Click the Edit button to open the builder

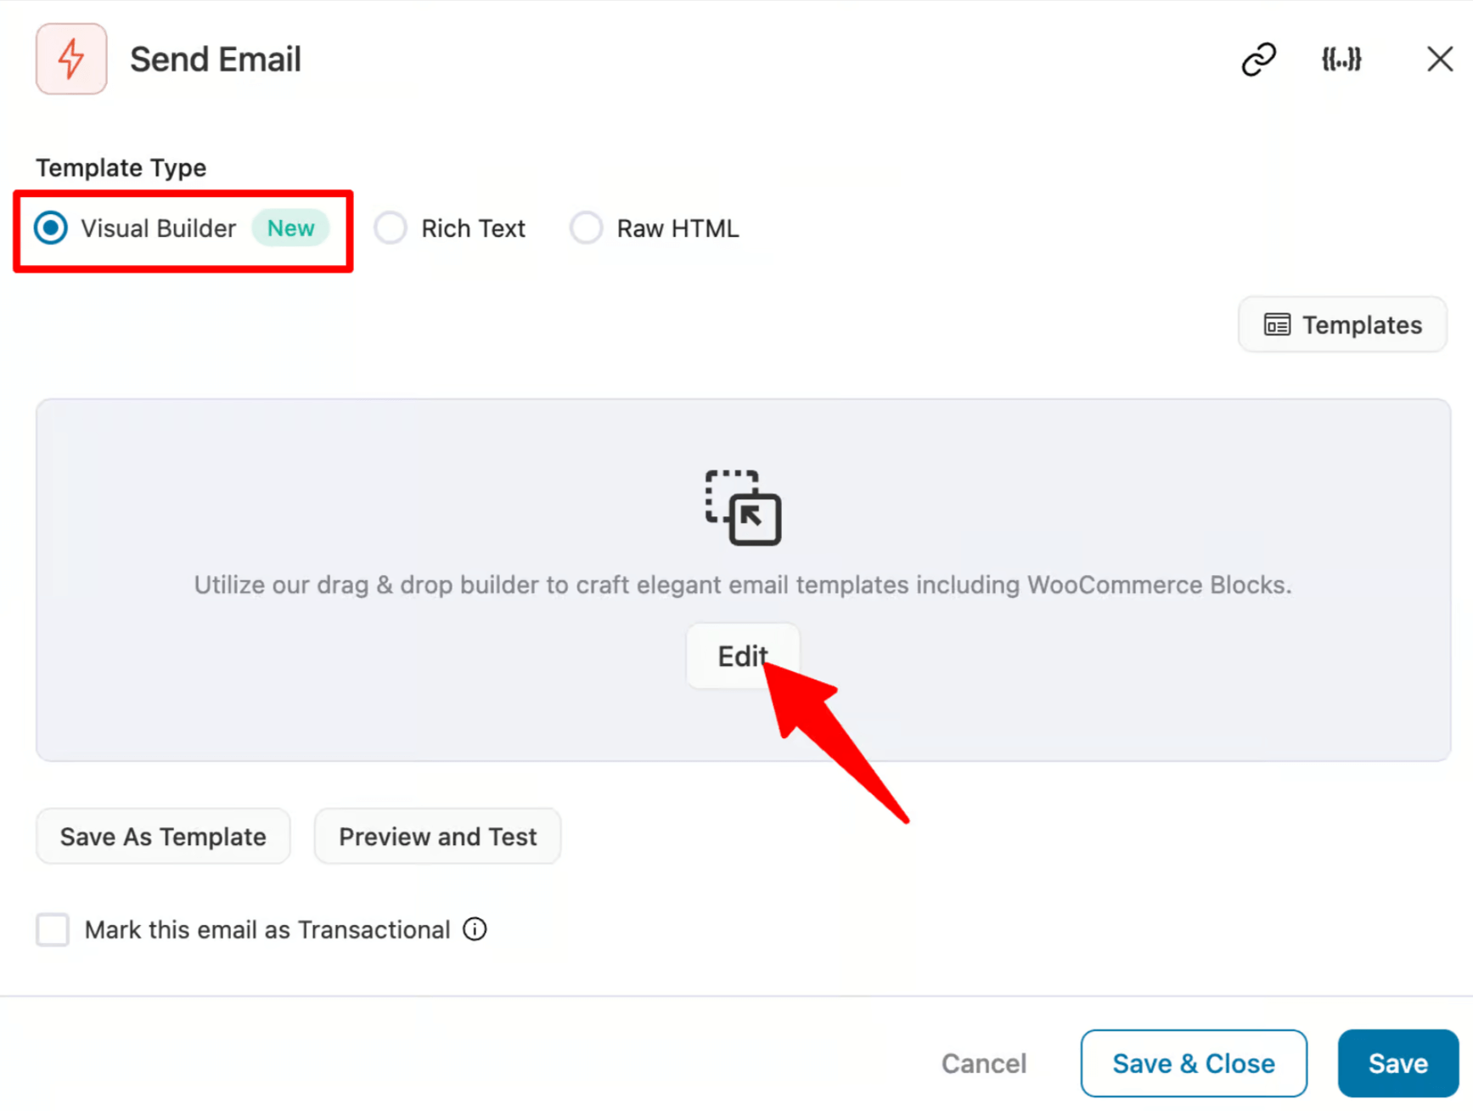(x=742, y=656)
